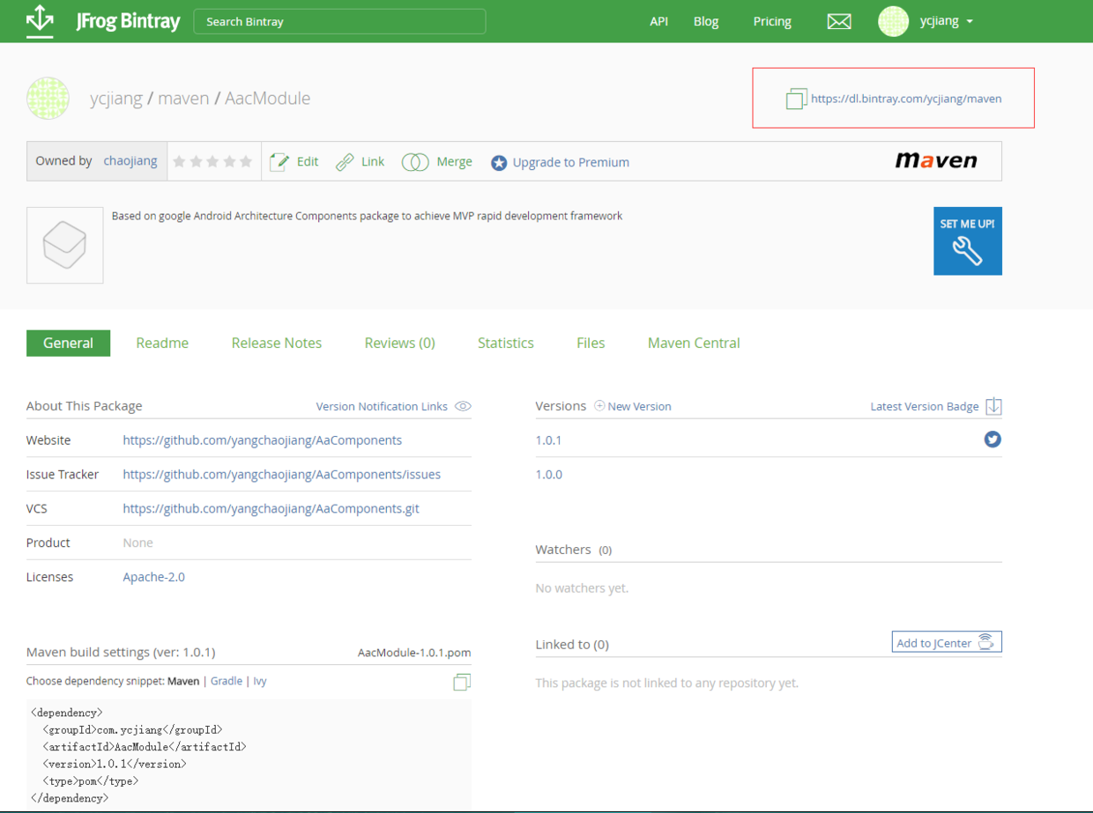Open the Statistics tab

click(506, 343)
